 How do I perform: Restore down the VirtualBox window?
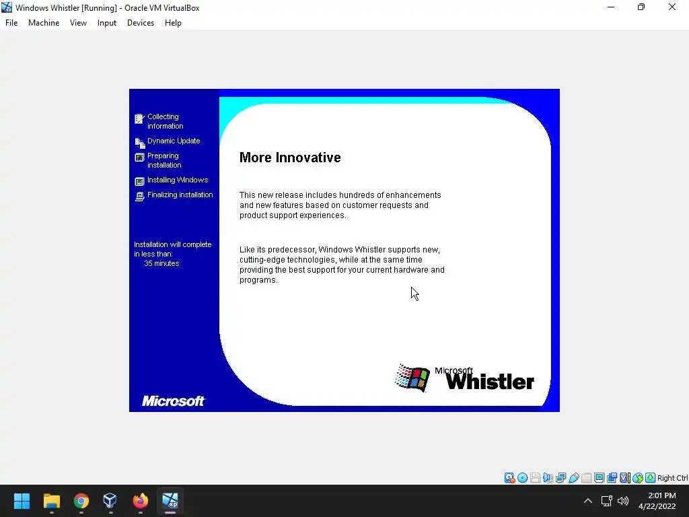click(641, 7)
